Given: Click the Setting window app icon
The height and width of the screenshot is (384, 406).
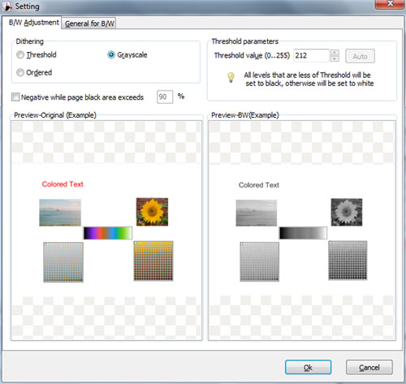Looking at the screenshot, I should (x=8, y=6).
